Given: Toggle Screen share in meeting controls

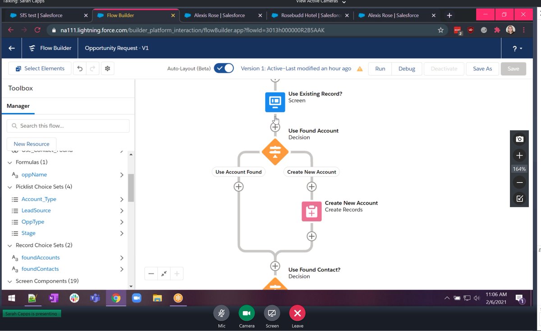Looking at the screenshot, I should pyautogui.click(x=272, y=313).
